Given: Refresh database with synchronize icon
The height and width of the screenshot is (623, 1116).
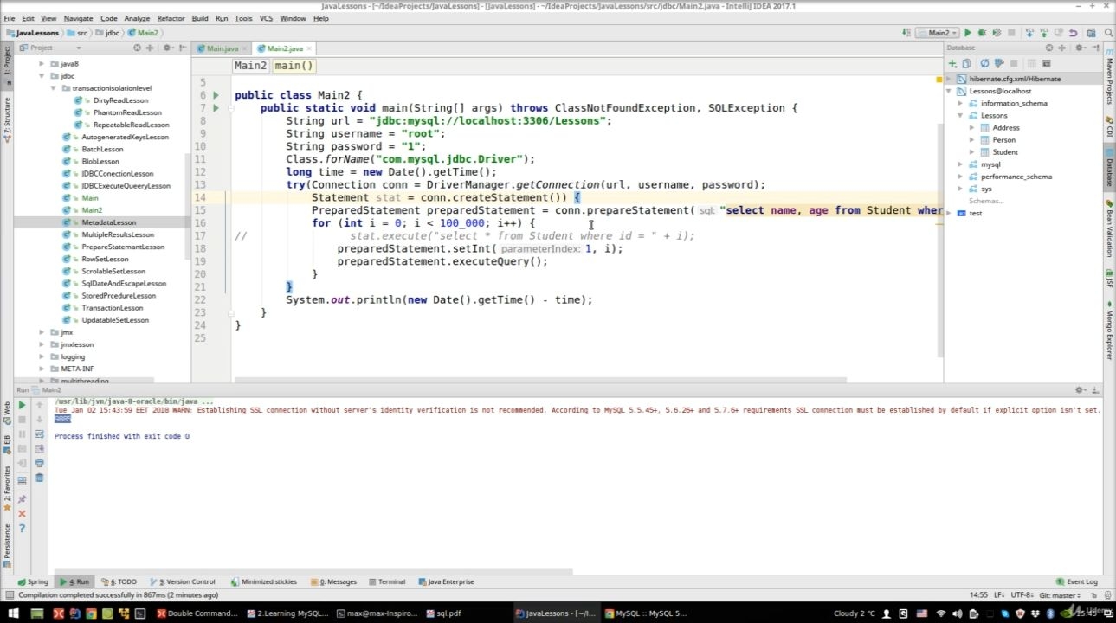Looking at the screenshot, I should click(984, 63).
